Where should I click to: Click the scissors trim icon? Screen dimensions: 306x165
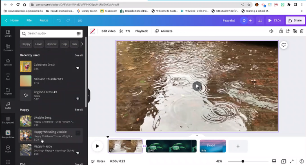tap(121, 31)
